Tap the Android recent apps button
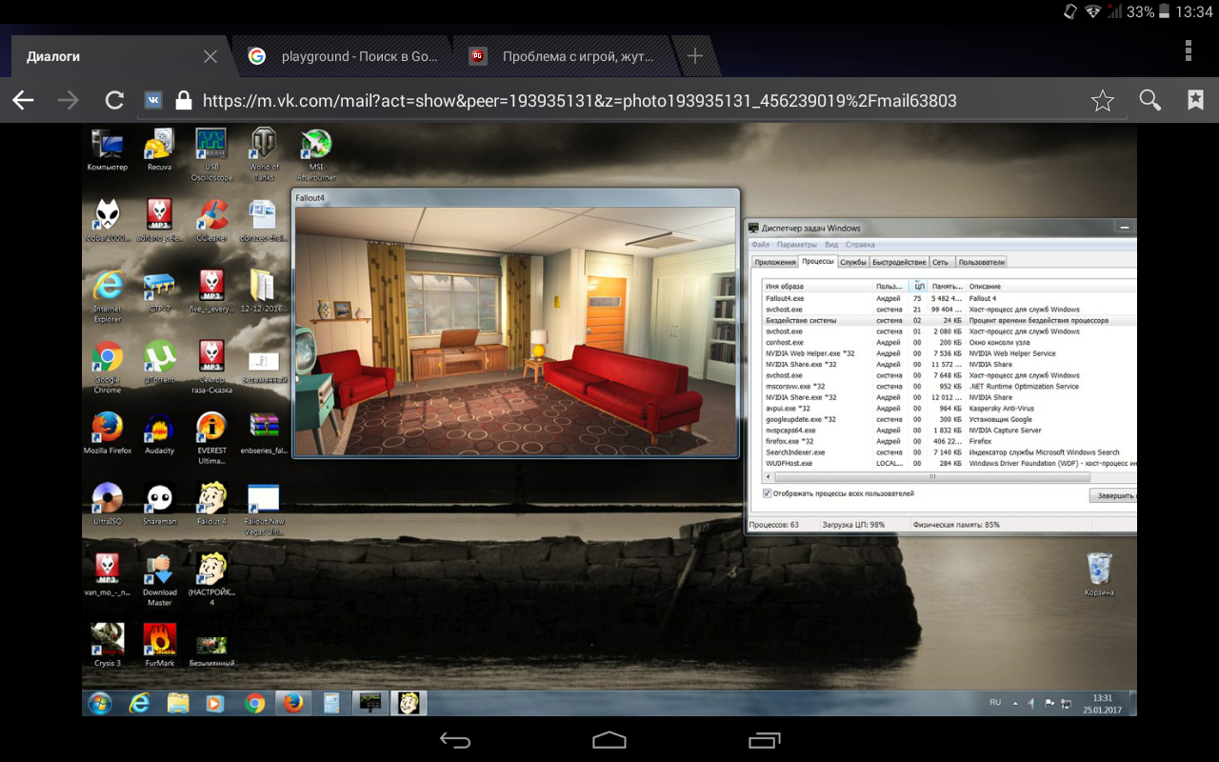The image size is (1219, 762). click(x=764, y=740)
